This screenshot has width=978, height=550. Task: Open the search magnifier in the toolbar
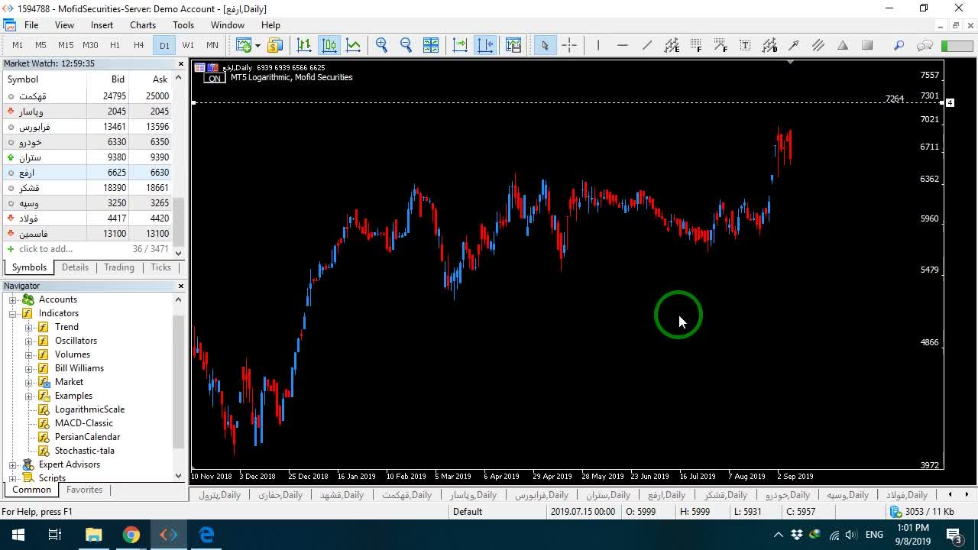pos(899,45)
